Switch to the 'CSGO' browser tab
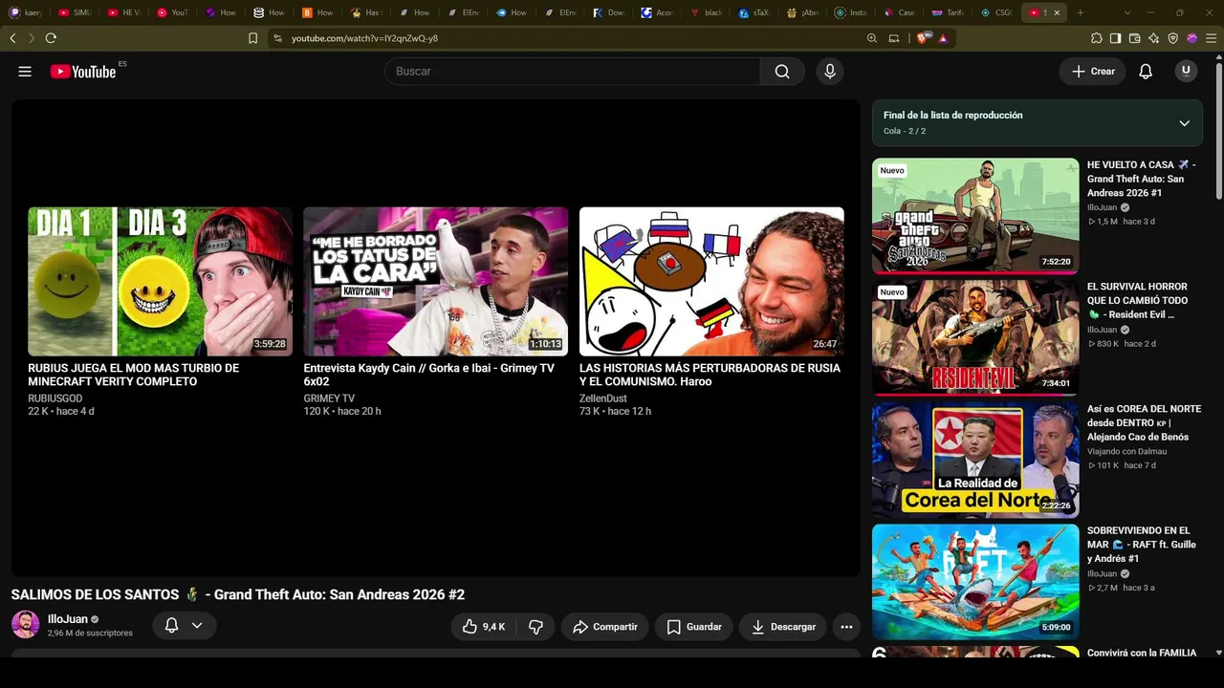Viewport: 1224px width, 688px height. (996, 12)
